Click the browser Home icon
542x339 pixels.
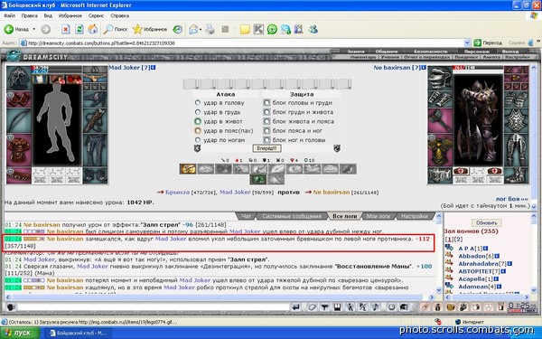(x=93, y=30)
